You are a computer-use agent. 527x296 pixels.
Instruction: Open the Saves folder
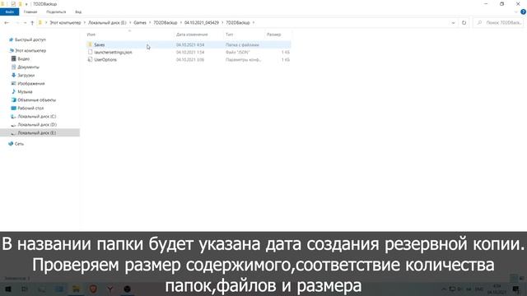100,44
